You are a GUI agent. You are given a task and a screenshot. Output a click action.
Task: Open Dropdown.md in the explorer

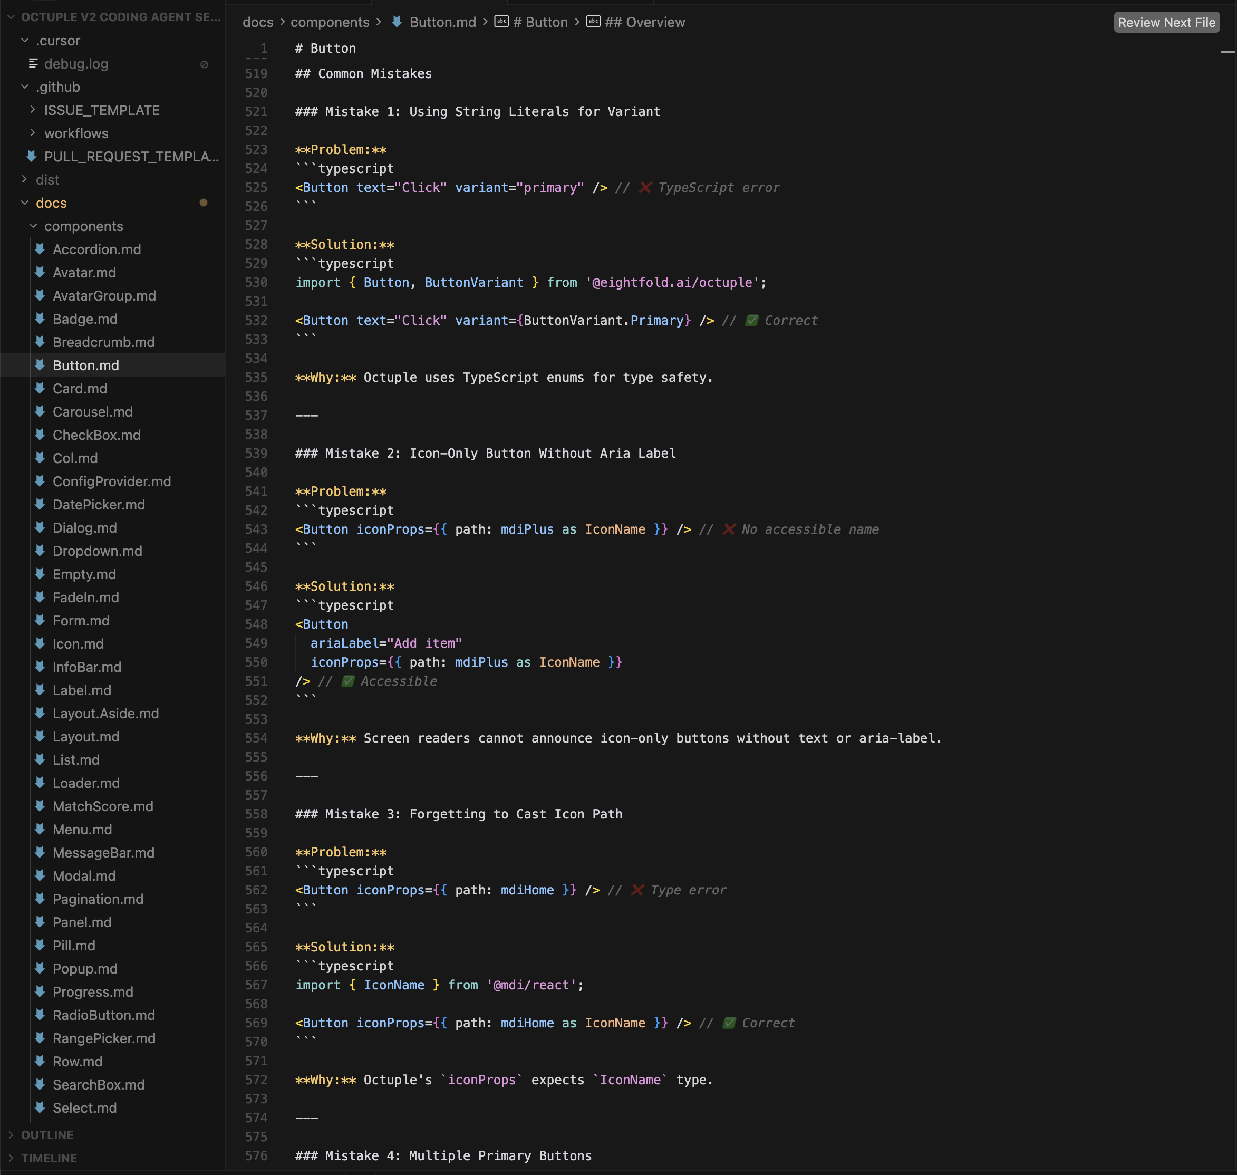tap(97, 551)
